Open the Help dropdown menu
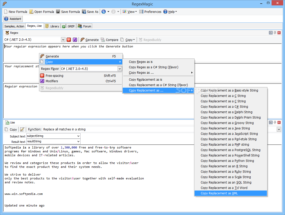Image resolution: width=285 pixels, height=215 pixels. pos(170,12)
